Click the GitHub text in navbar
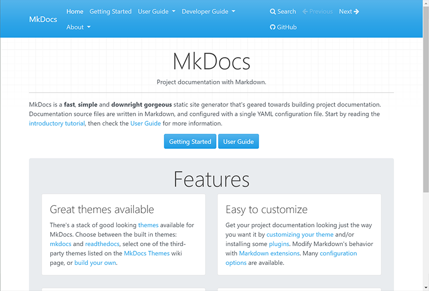The height and width of the screenshot is (291, 429). click(287, 27)
